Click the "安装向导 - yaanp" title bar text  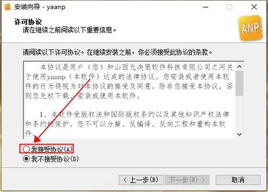(40, 7)
